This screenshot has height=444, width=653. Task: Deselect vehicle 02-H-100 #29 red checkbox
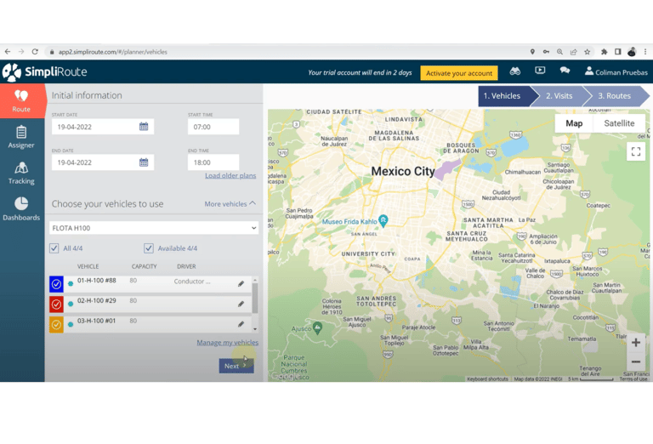tap(56, 304)
